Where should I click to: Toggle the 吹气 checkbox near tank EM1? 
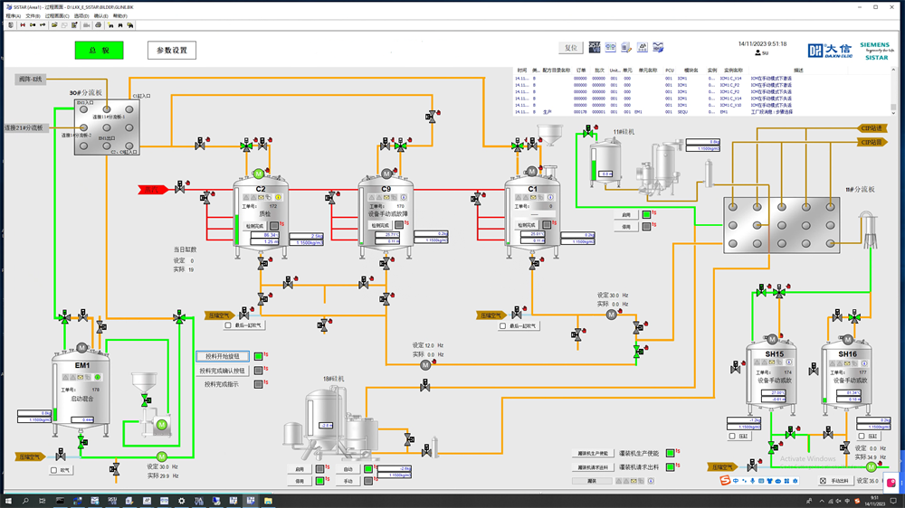point(54,470)
